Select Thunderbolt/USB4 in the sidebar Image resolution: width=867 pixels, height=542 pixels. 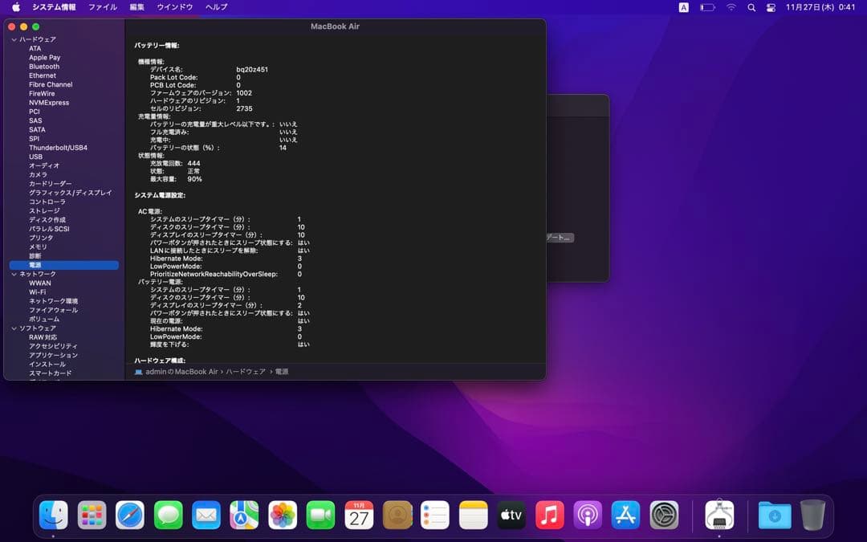point(58,148)
